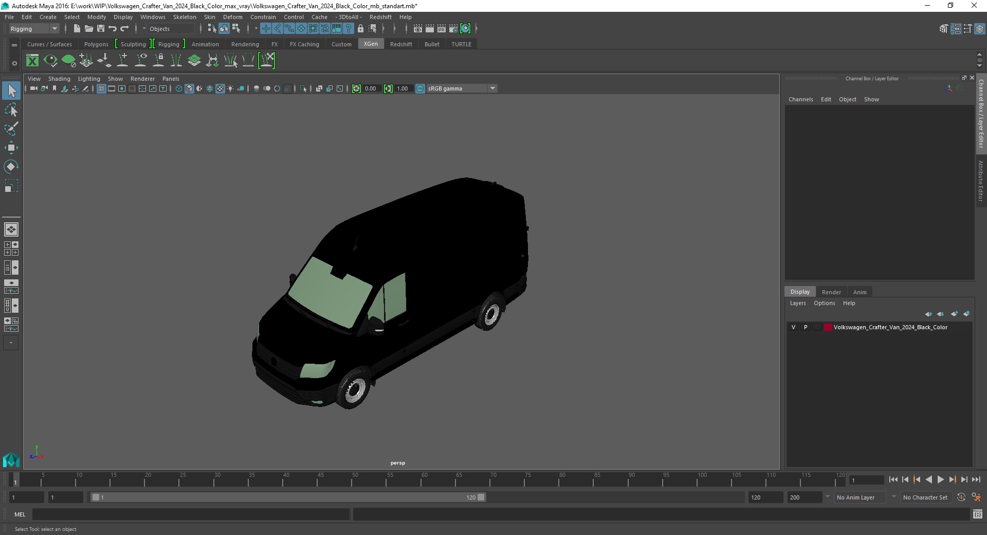Click the viewport select camera icon
Viewport: 987px width, 535px height.
tap(34, 88)
